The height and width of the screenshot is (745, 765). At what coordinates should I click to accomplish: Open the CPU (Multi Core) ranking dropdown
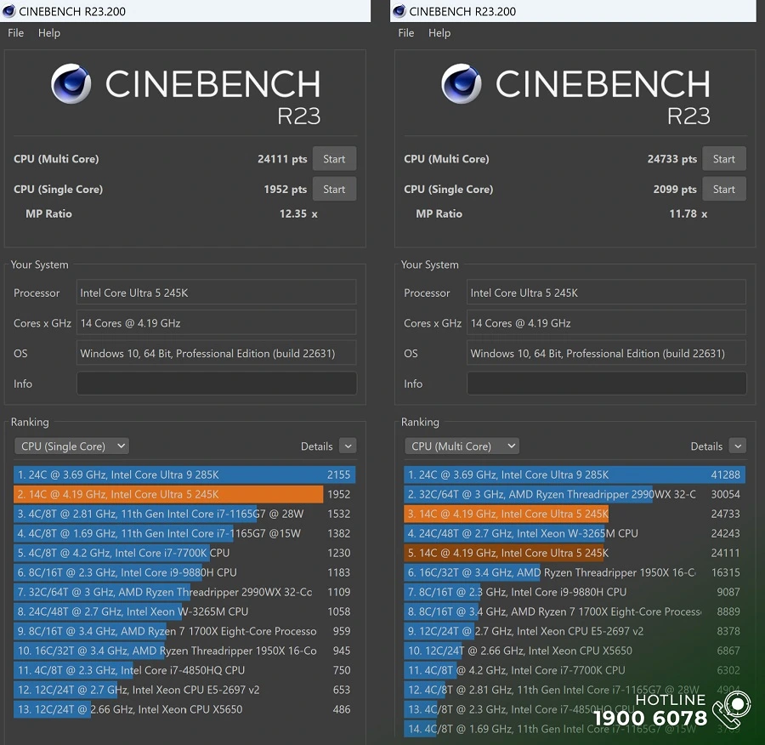point(462,446)
